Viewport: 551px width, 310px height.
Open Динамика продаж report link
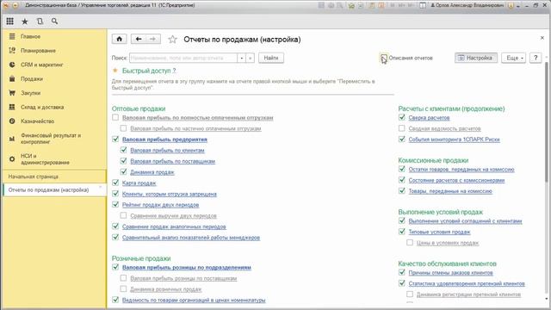click(x=152, y=172)
